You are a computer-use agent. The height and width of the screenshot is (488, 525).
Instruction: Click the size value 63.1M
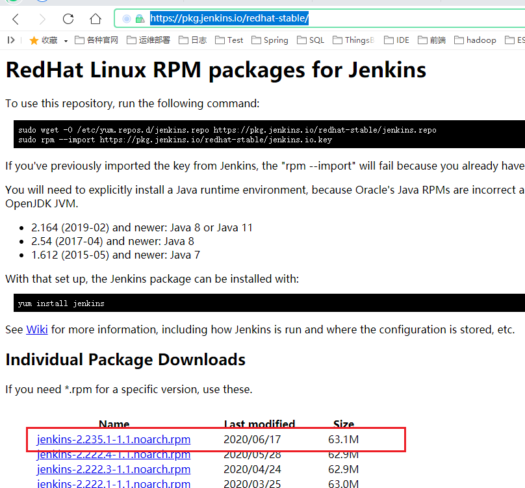tap(344, 439)
